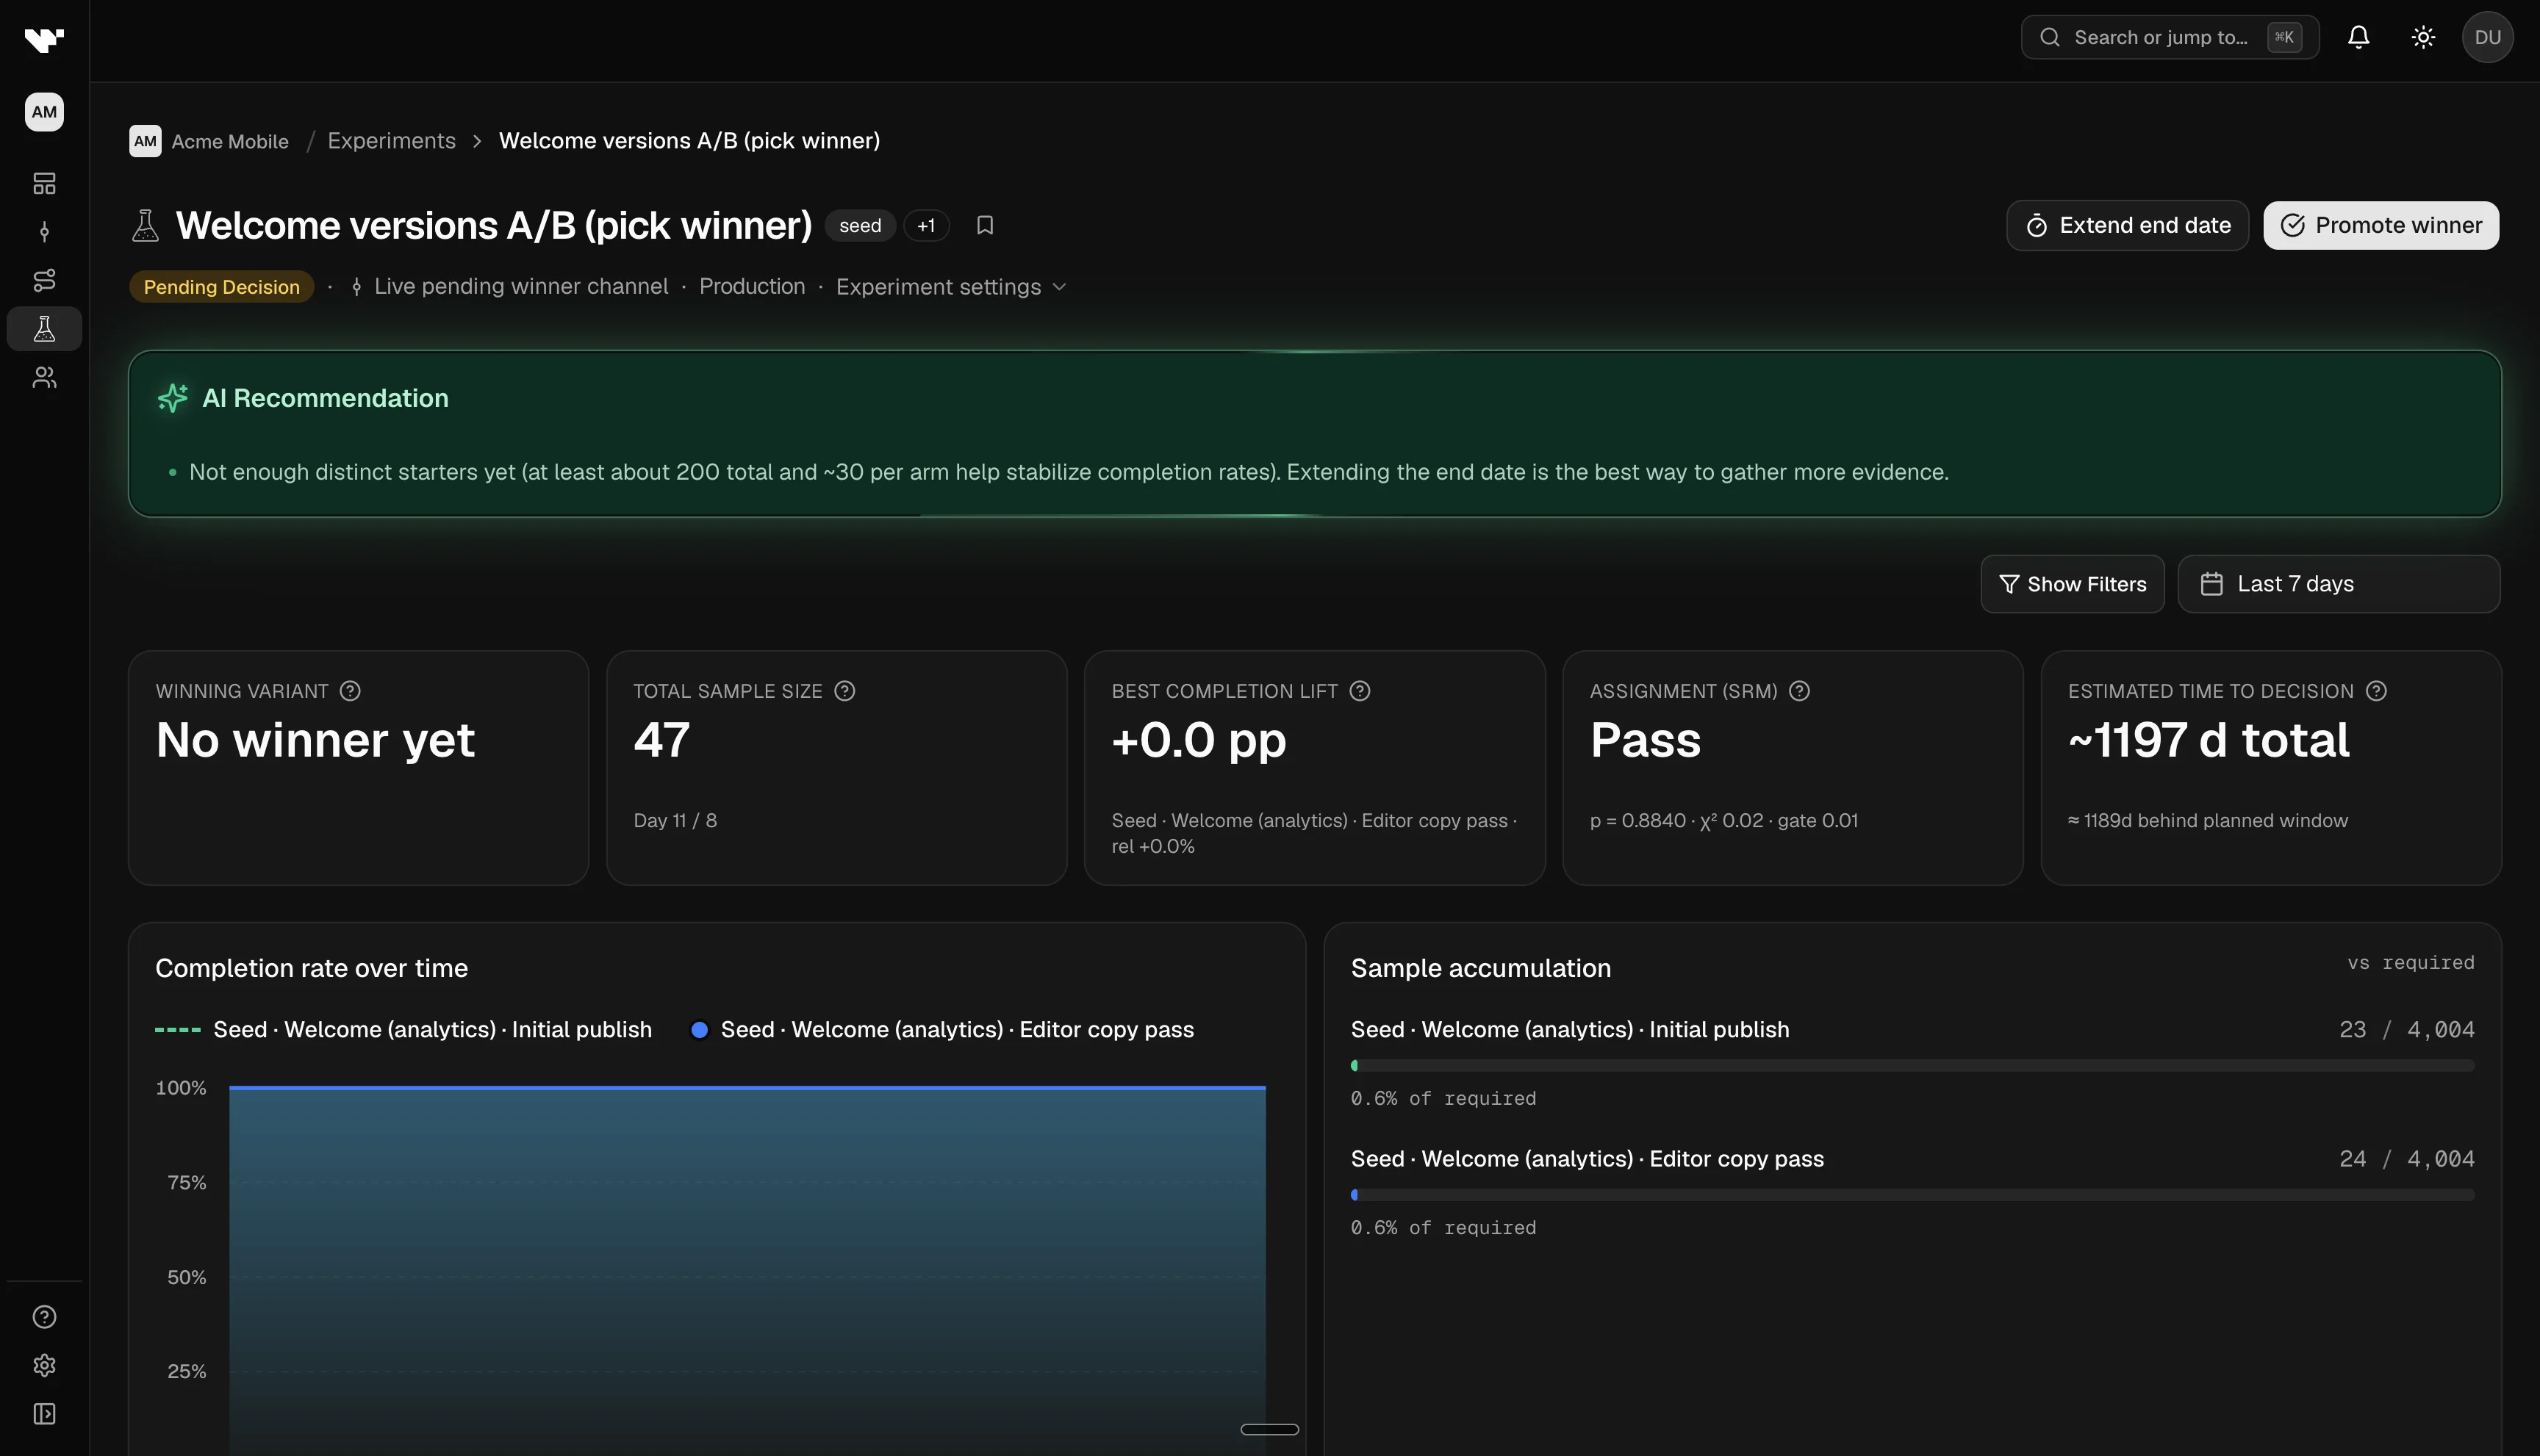Viewport: 2540px width, 1456px height.
Task: Open the help icon in sidebar
Action: (44, 1317)
